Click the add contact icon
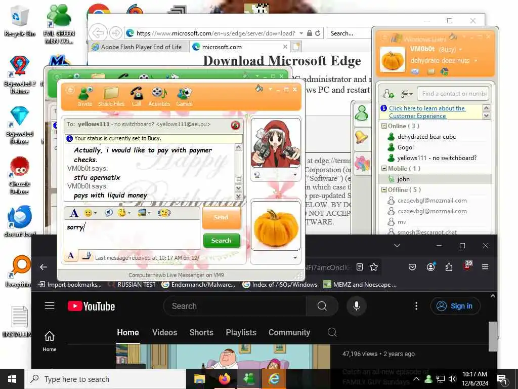Image resolution: width=518 pixels, height=389 pixels. [x=388, y=94]
